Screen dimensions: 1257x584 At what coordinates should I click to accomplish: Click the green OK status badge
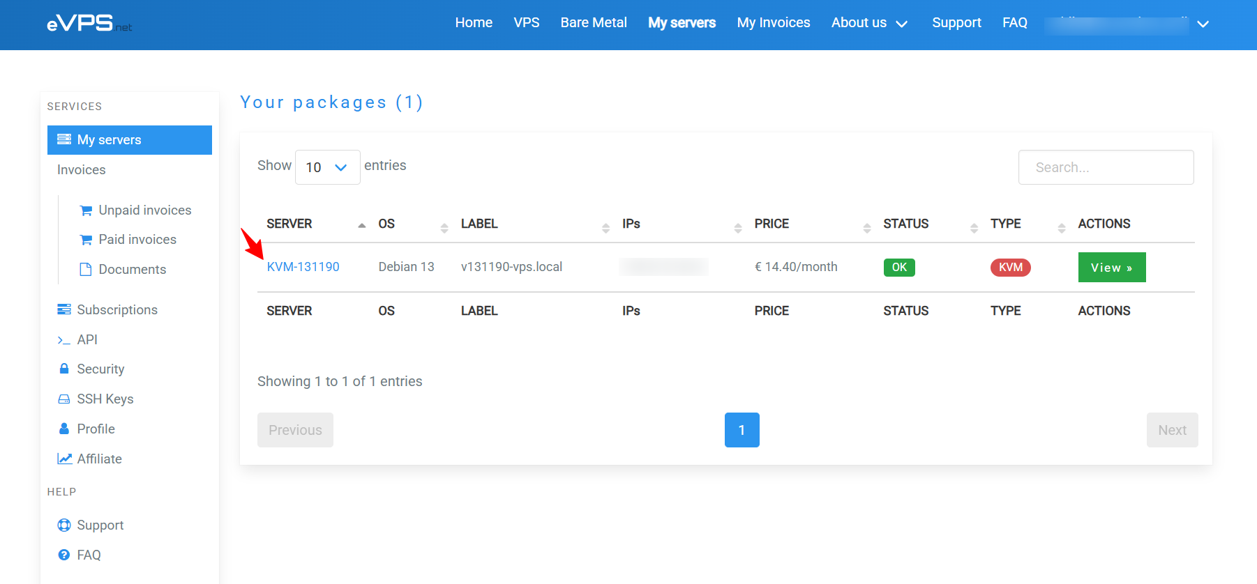pos(899,268)
